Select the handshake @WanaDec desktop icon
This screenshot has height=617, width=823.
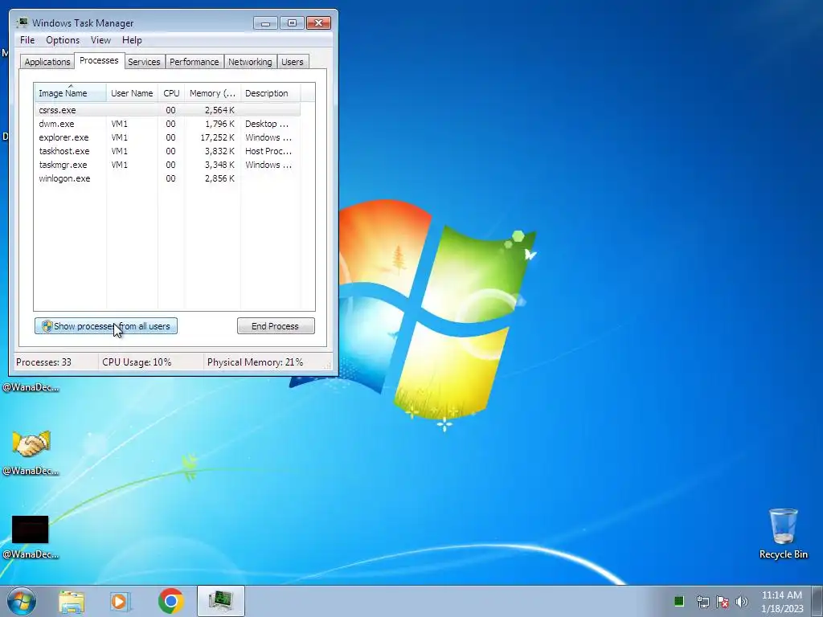(31, 452)
